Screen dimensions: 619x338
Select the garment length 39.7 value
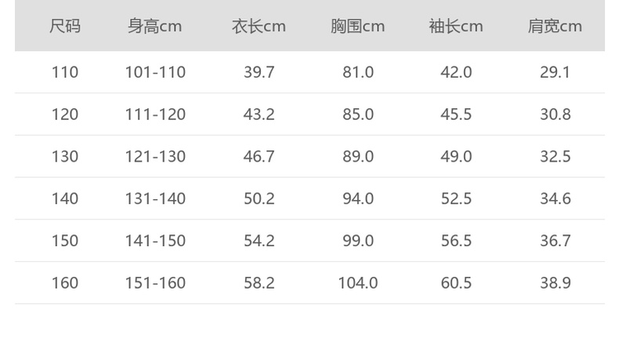(x=259, y=72)
